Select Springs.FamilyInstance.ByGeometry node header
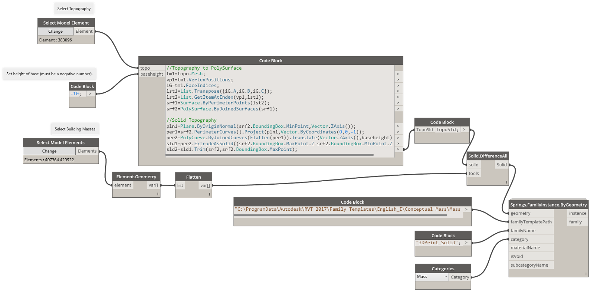597x293 pixels. pyautogui.click(x=548, y=205)
